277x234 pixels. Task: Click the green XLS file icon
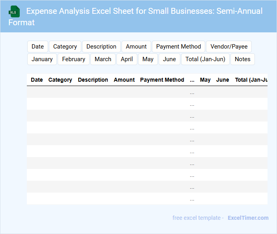[14, 11]
